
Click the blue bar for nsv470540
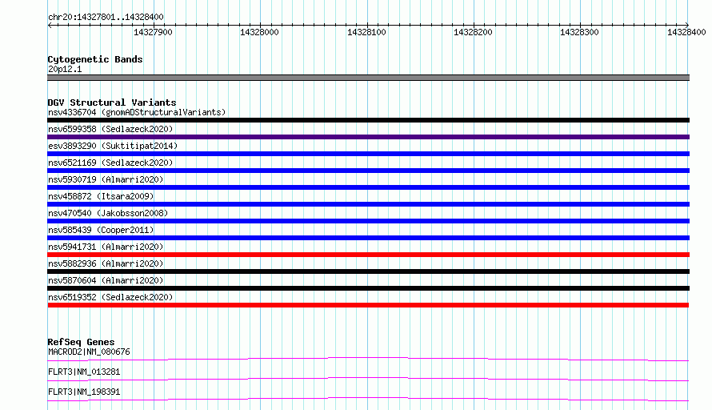pyautogui.click(x=368, y=221)
